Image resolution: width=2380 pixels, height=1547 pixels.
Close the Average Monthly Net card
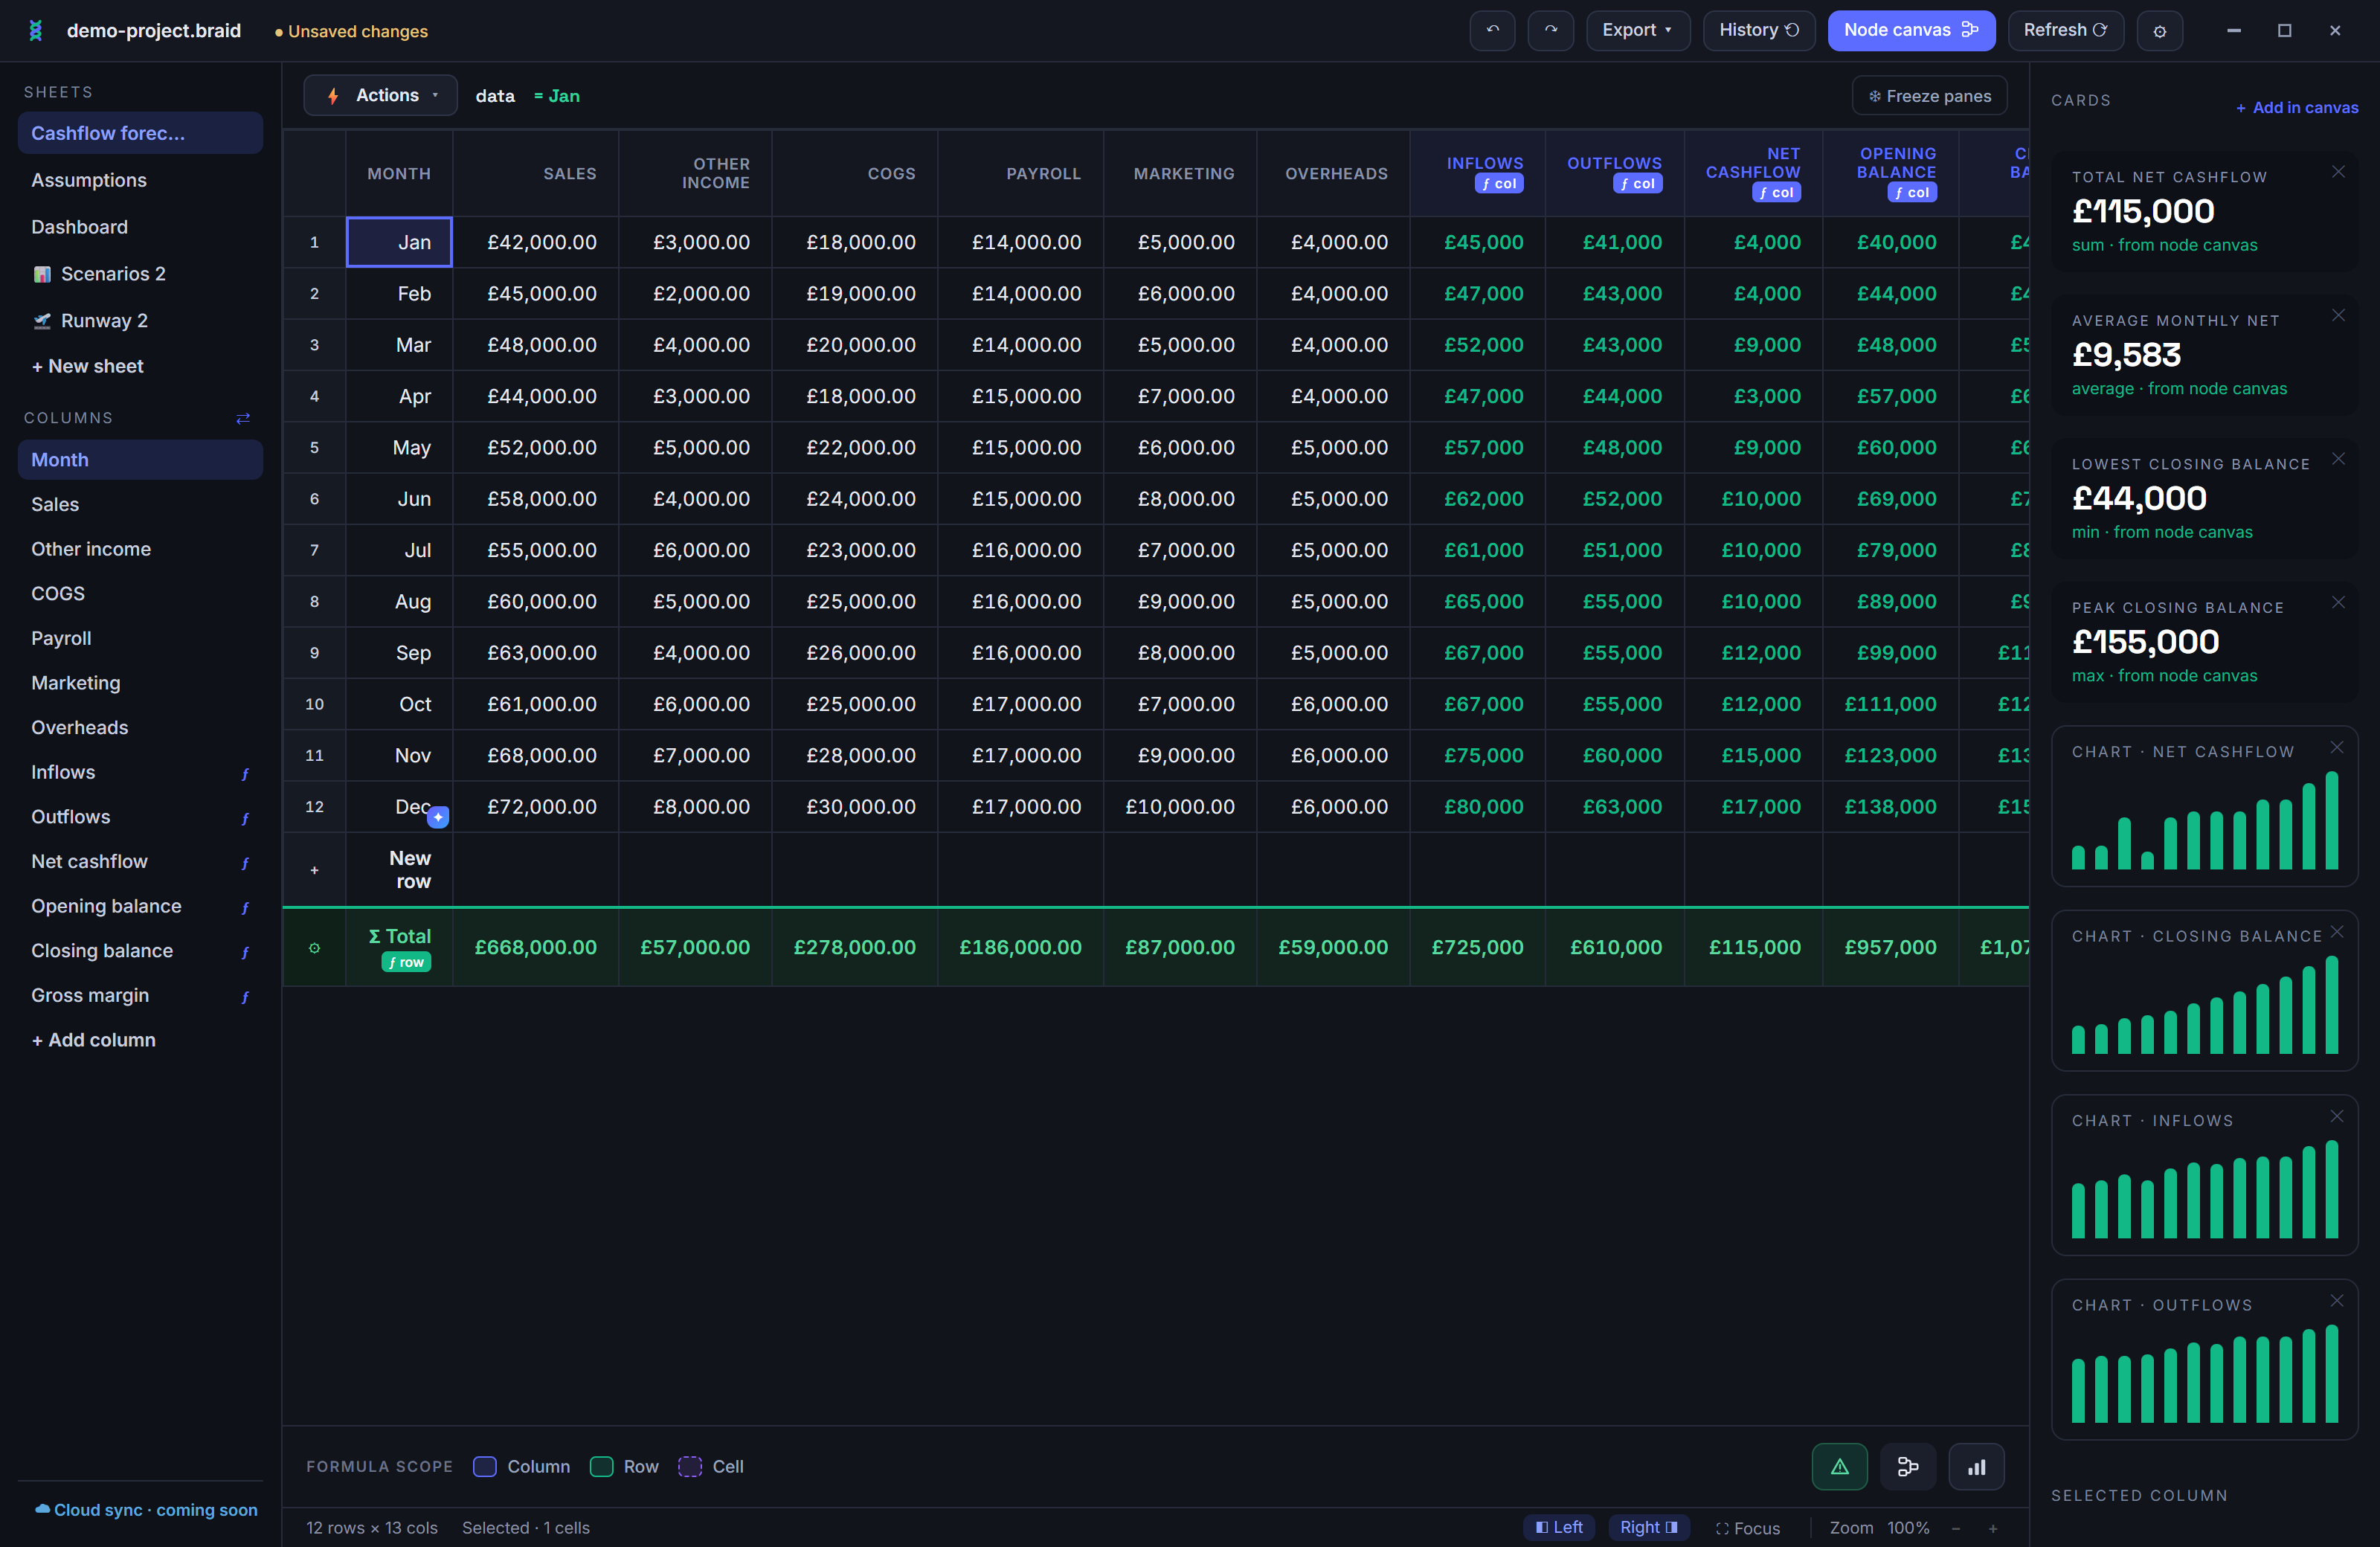[x=2338, y=315]
